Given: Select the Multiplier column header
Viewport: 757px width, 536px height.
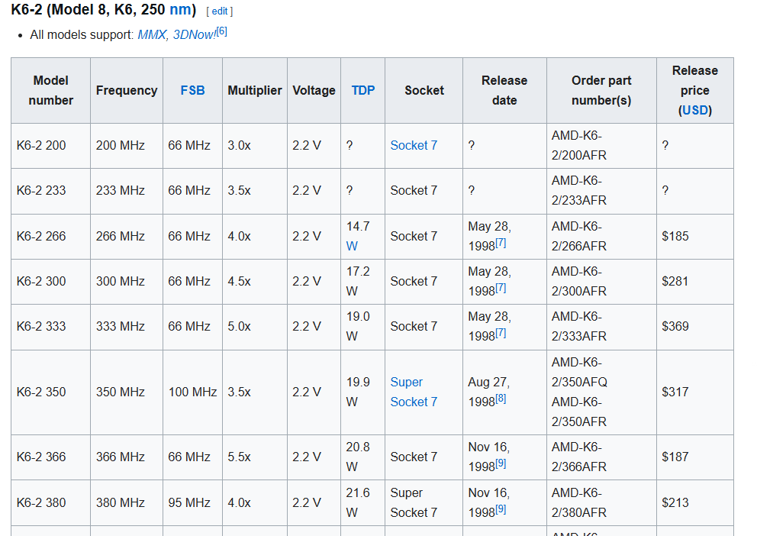Looking at the screenshot, I should 255,90.
